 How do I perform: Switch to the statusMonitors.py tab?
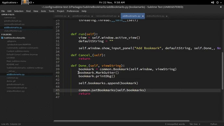(x=155, y=16)
